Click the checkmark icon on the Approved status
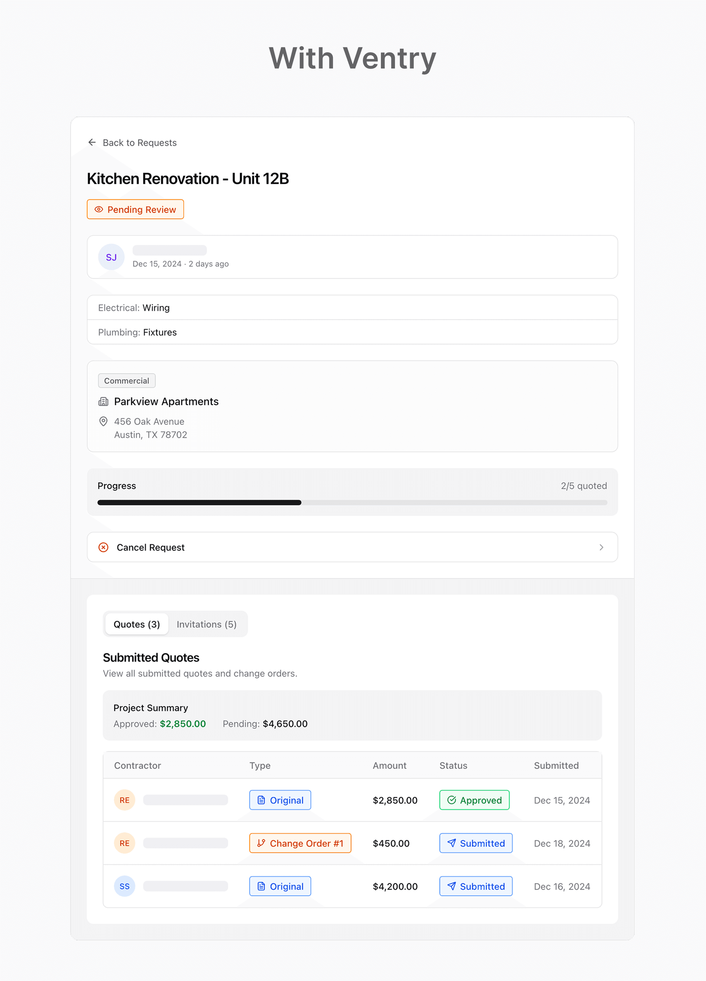The image size is (706, 981). click(452, 800)
